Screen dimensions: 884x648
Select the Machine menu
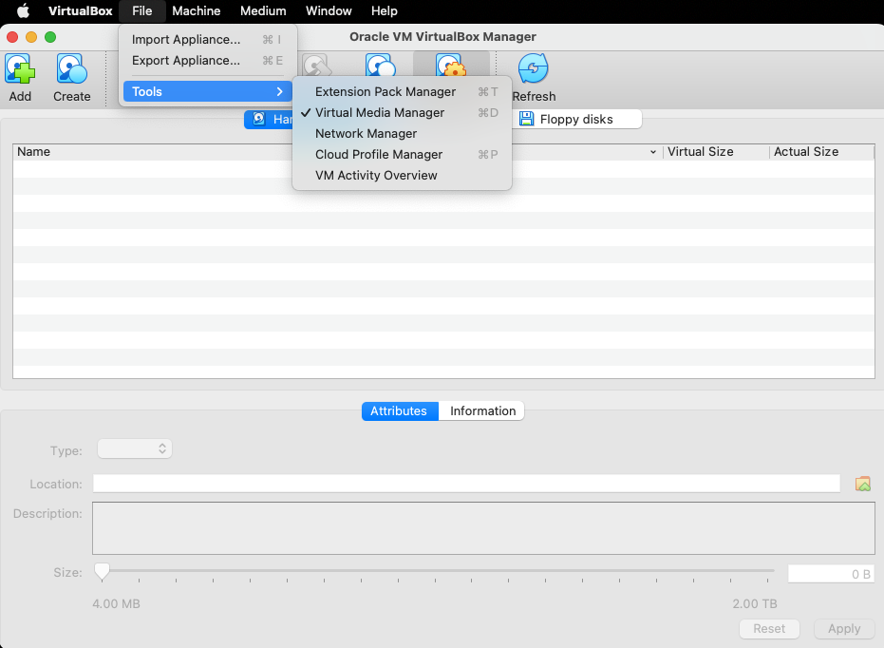(196, 10)
